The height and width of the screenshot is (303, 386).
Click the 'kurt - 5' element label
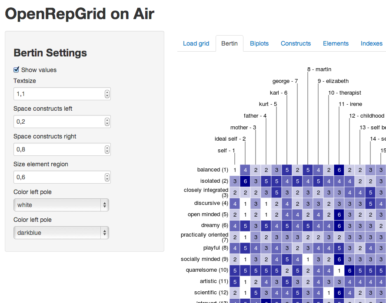268,104
